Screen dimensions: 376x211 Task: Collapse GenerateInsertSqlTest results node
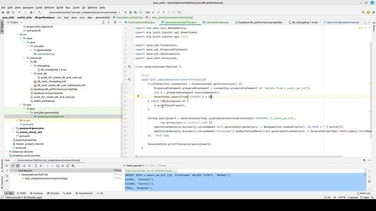click(x=16, y=175)
